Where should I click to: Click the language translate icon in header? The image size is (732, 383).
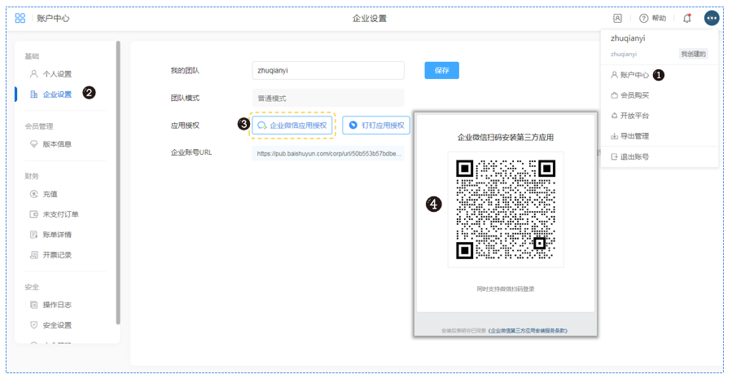tap(618, 18)
